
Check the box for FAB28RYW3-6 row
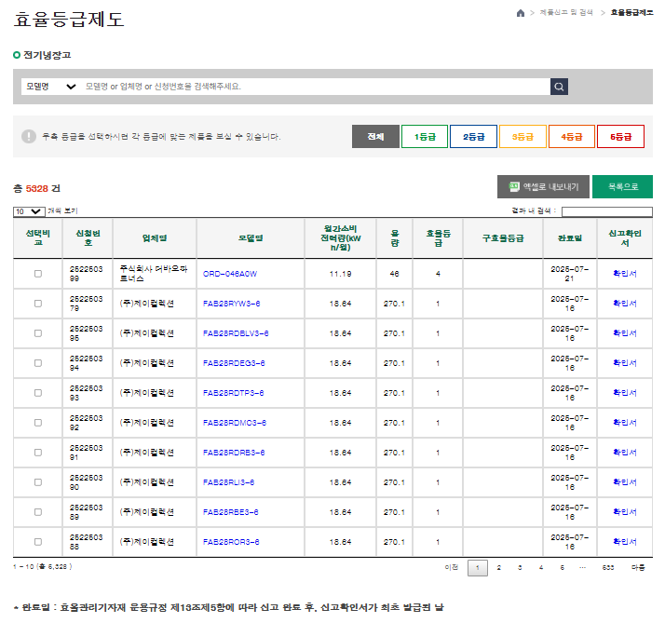pyautogui.click(x=38, y=304)
